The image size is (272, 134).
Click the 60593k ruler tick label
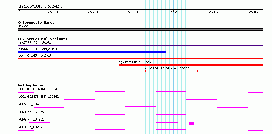213,12
